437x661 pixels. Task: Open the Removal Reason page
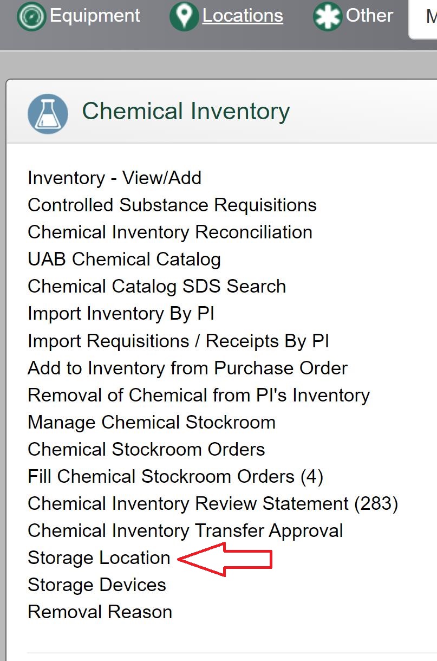[100, 612]
